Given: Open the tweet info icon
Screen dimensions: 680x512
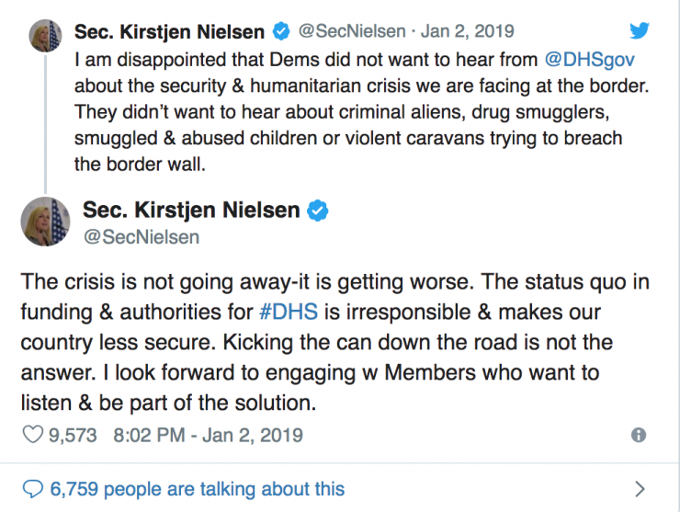Looking at the screenshot, I should (639, 435).
